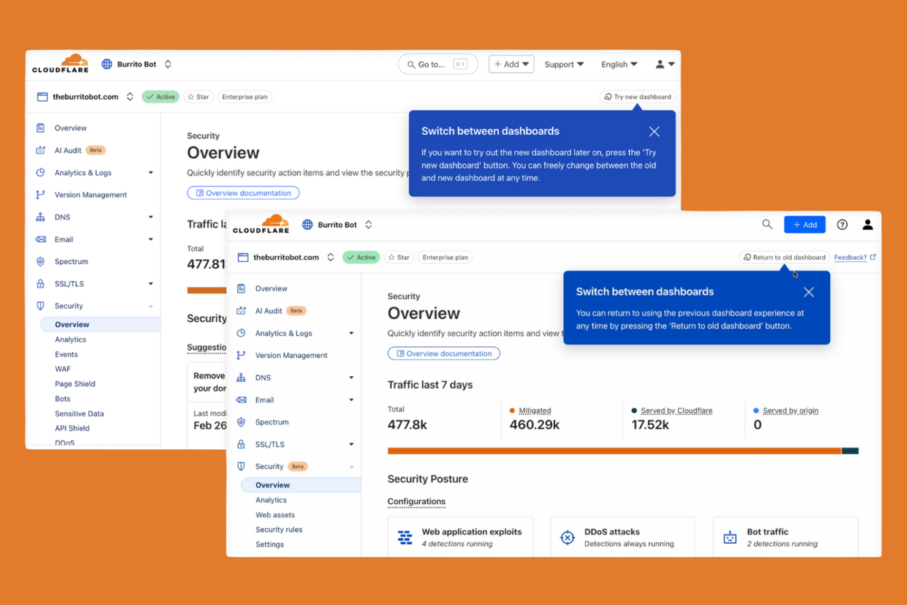Open the Version Management section
Image resolution: width=907 pixels, height=605 pixels.
290,355
